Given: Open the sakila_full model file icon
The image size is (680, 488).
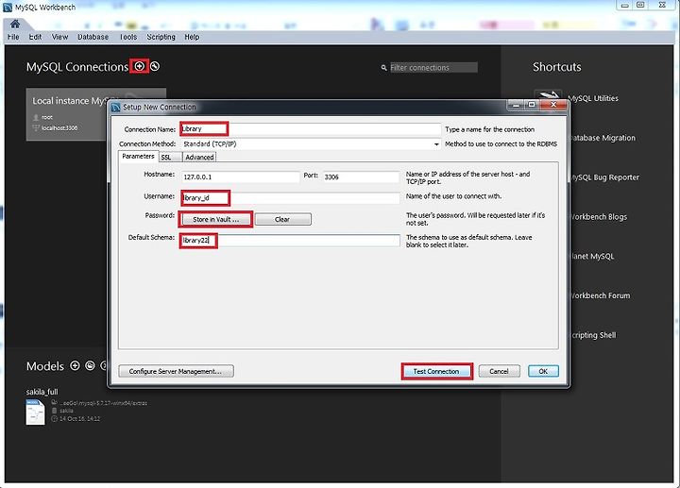Looking at the screenshot, I should pyautogui.click(x=35, y=412).
